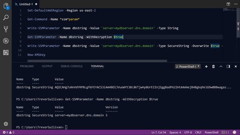The height and width of the screenshot is (135, 240).
Task: Click 'us-east-2' on line 1
Action: click(87, 10)
